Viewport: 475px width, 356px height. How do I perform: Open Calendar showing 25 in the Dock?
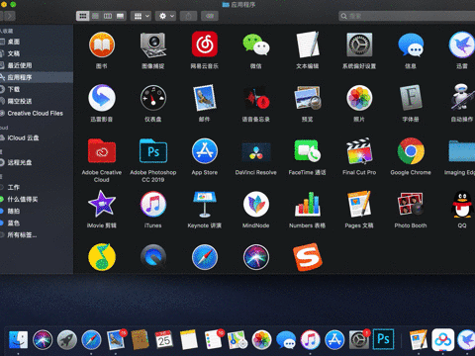click(x=164, y=340)
